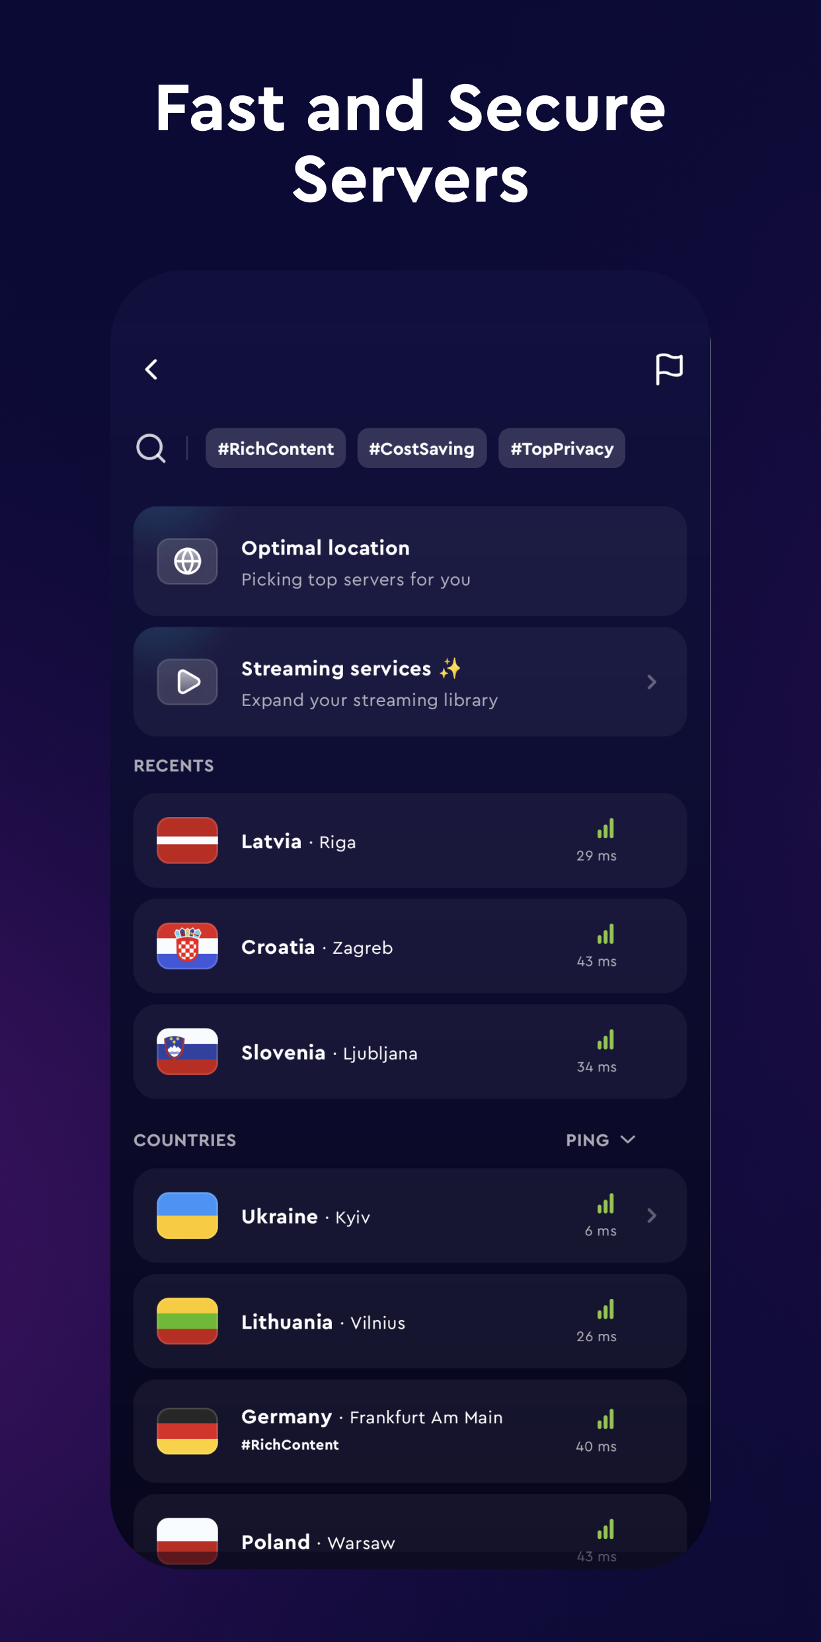Tap the back arrow icon

[x=151, y=370]
